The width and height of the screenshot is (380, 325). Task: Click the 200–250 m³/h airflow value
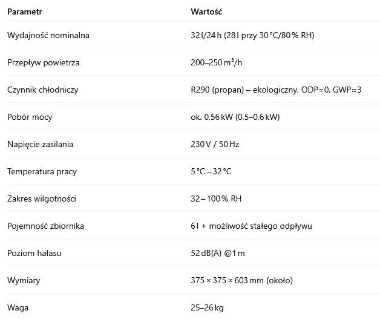(218, 62)
